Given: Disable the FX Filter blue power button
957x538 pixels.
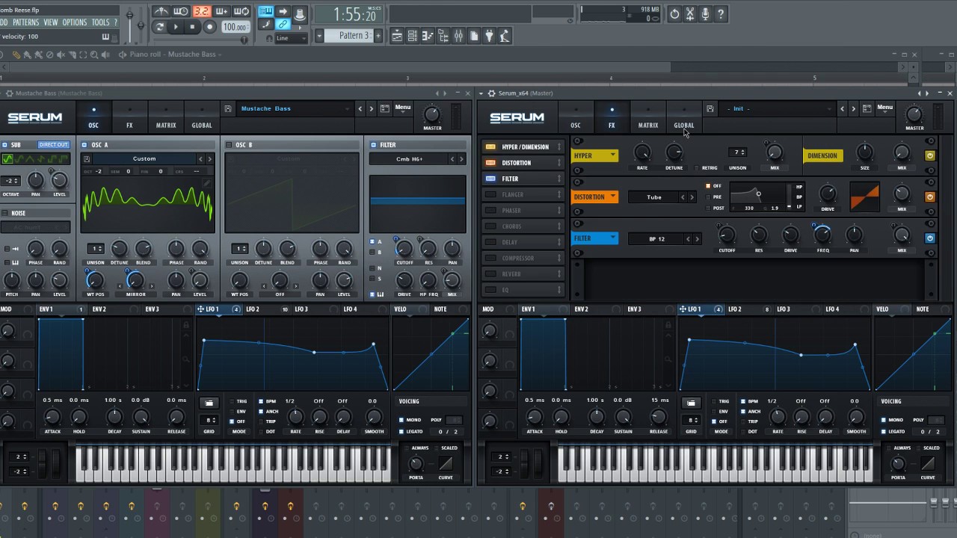Looking at the screenshot, I should [x=930, y=238].
